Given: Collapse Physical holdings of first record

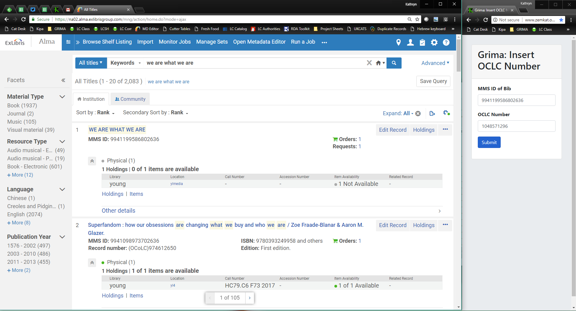Looking at the screenshot, I should [92, 161].
